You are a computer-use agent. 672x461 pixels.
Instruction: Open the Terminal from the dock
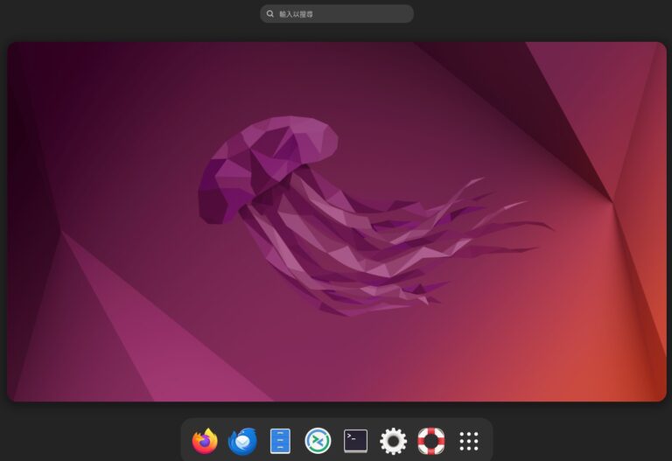pyautogui.click(x=355, y=441)
